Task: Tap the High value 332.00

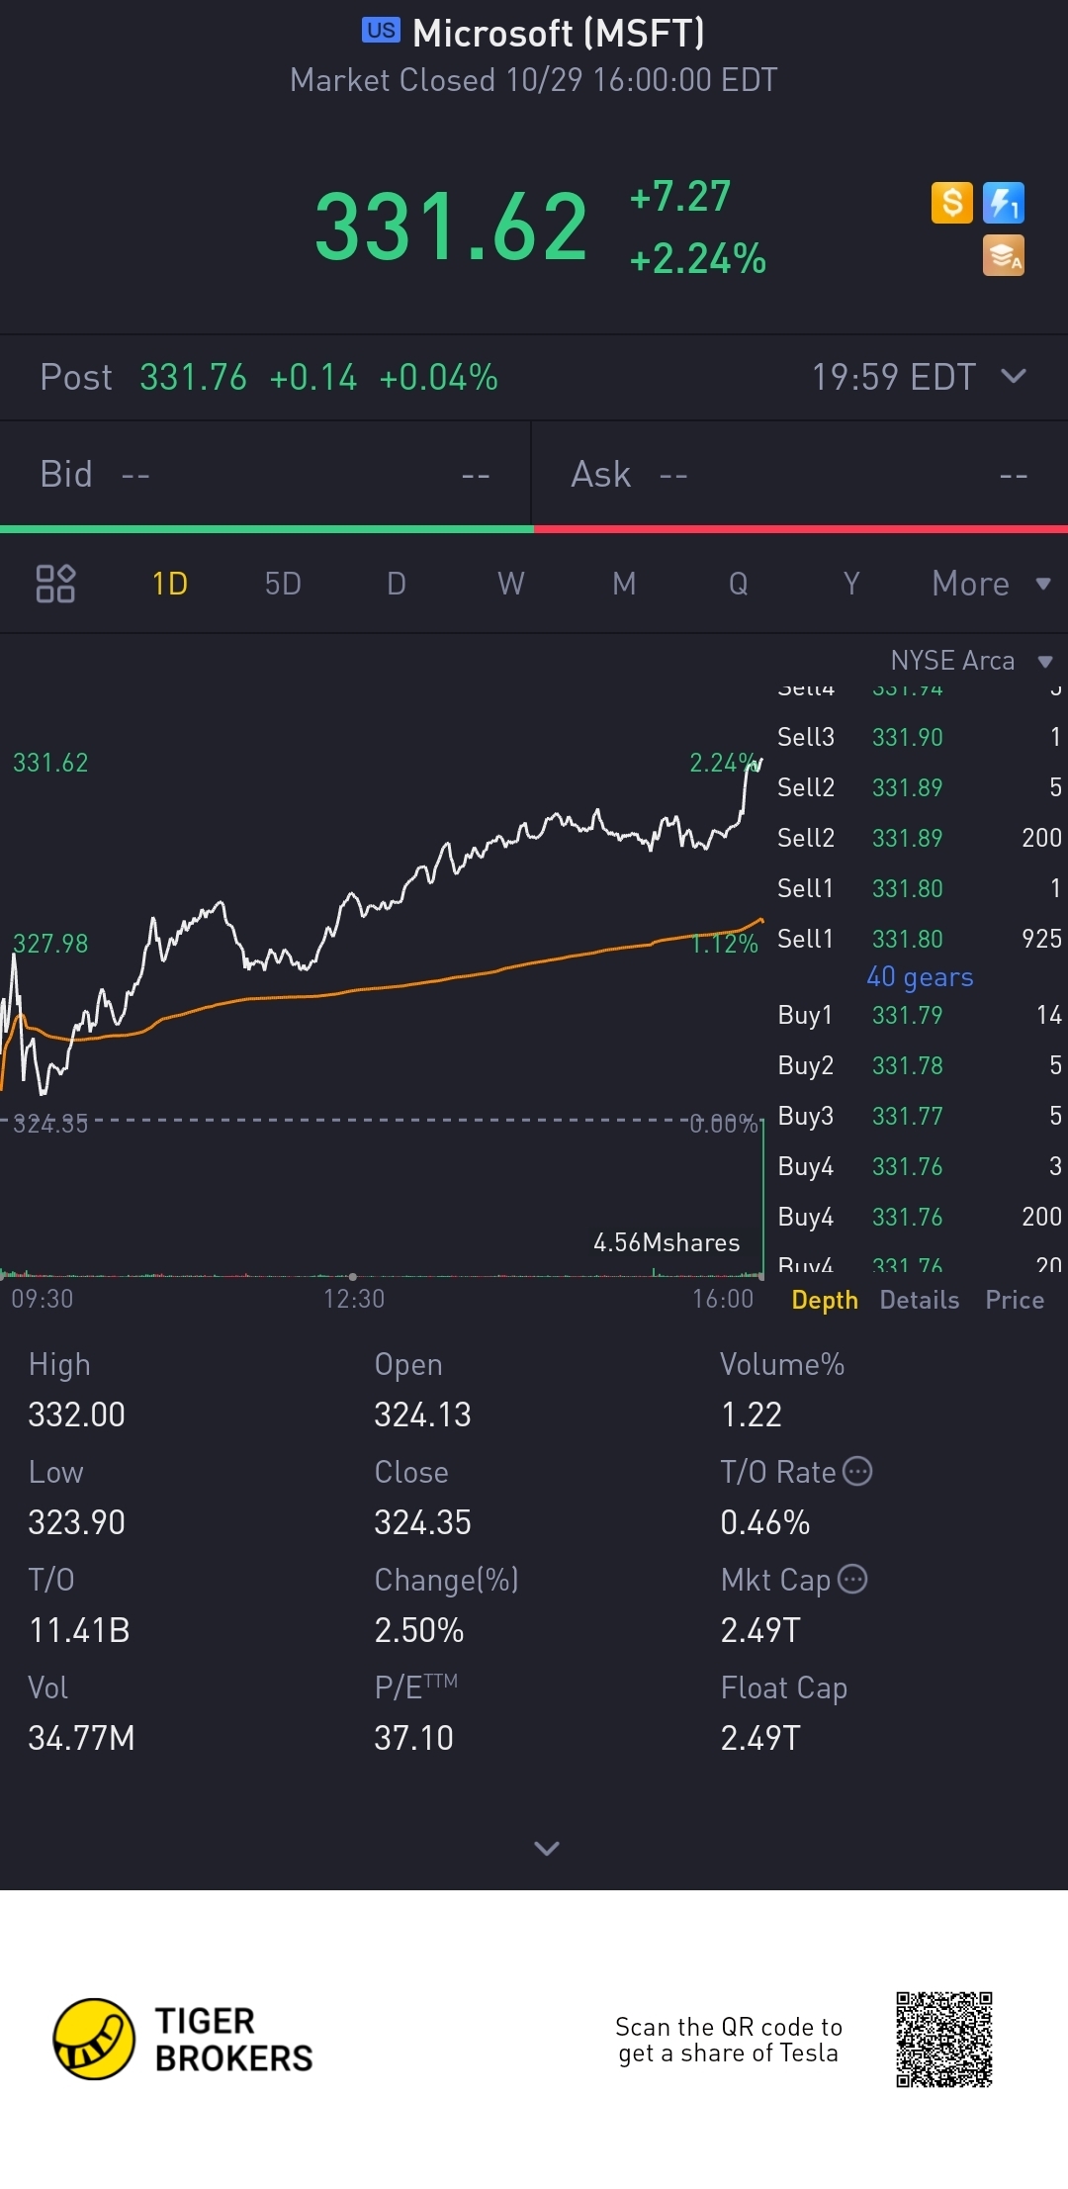Action: (x=76, y=1414)
